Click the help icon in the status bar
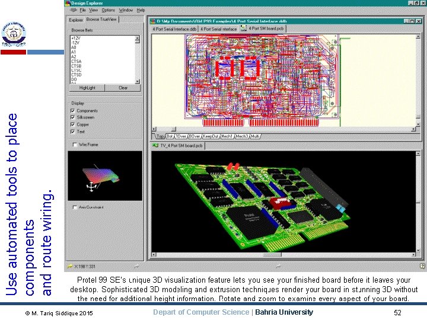This screenshot has height=320, width=427. click(422, 266)
